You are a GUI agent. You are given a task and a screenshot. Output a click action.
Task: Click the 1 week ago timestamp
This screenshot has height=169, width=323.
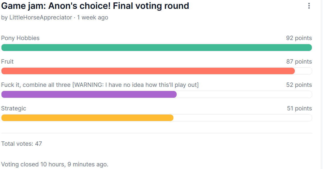tap(93, 18)
